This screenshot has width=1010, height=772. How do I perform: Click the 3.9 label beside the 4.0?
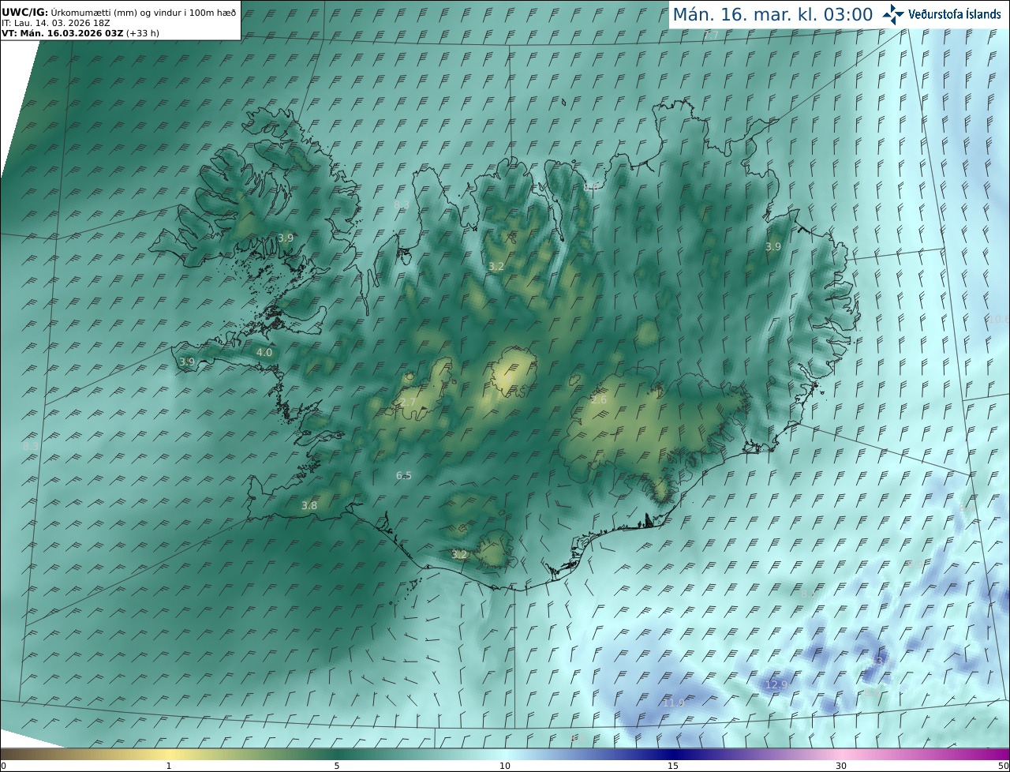tap(187, 362)
